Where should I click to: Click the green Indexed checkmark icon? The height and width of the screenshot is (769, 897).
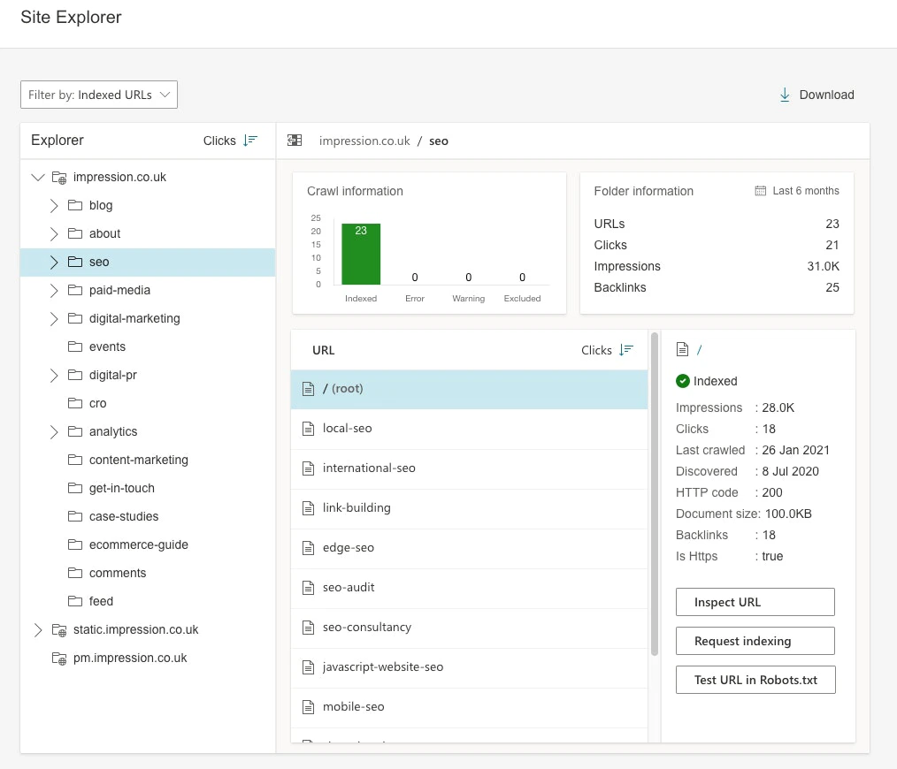point(682,381)
